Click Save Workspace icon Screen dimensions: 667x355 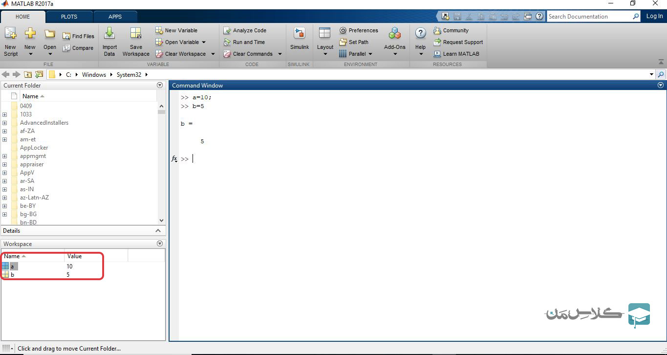click(136, 33)
